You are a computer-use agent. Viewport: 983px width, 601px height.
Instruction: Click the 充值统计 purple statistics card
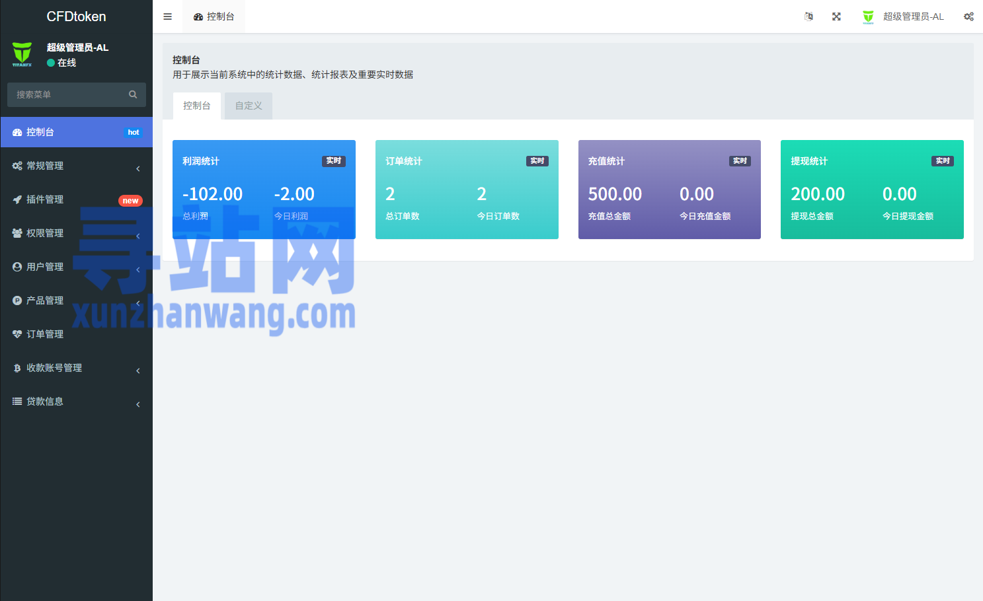(669, 190)
